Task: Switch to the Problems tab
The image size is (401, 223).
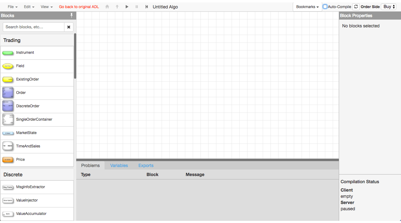Action: 91,165
